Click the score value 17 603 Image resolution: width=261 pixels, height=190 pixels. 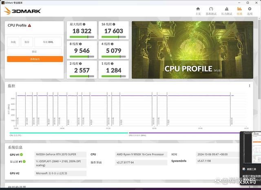coord(114,31)
